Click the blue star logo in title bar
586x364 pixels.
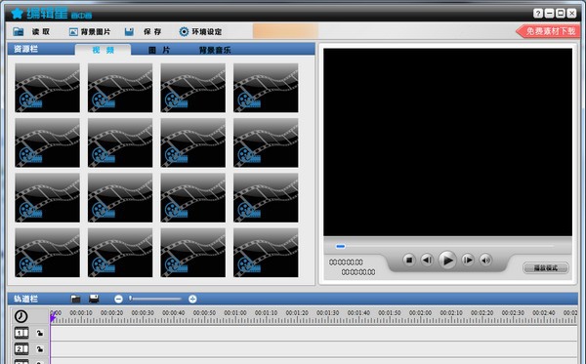17,14
